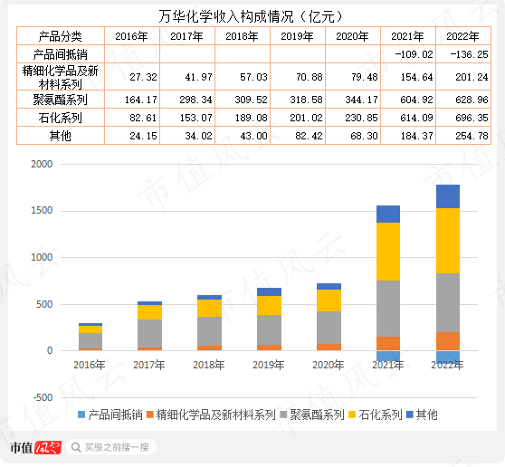Click the 聚氨酯系列 row label in table
505x467 pixels.
coord(61,100)
